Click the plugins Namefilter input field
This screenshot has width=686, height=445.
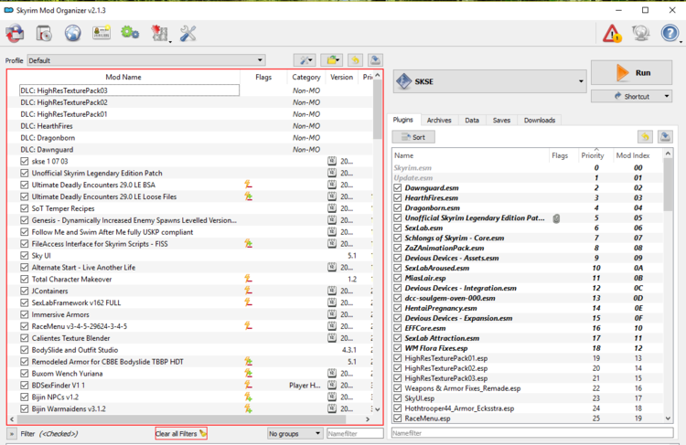point(532,433)
